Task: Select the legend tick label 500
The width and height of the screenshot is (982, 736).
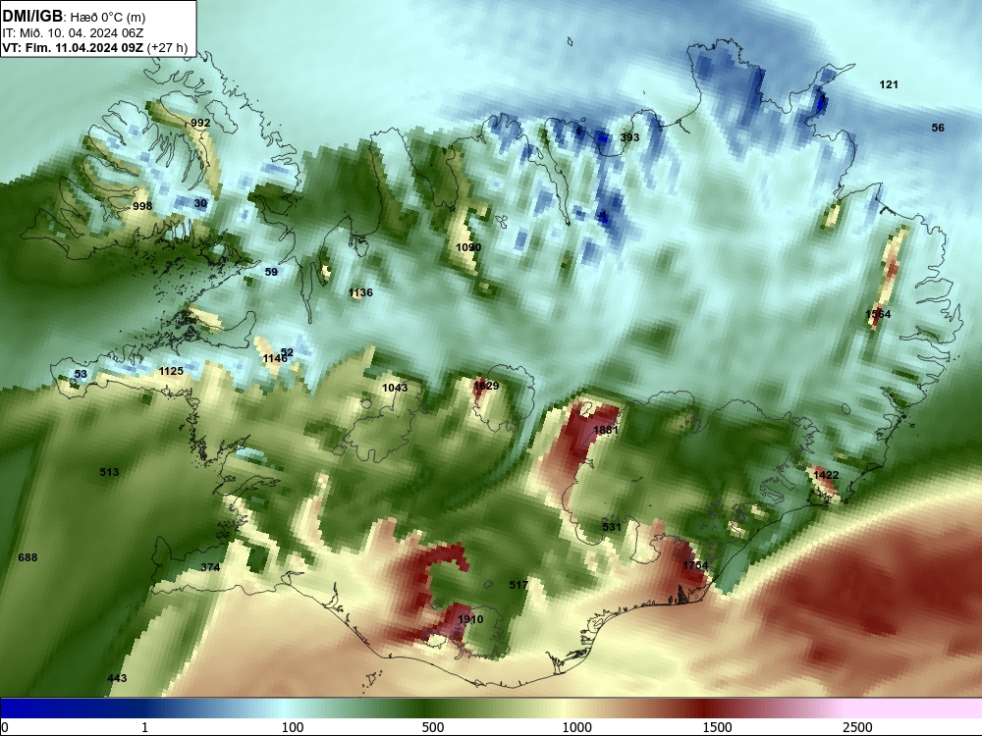Action: click(433, 727)
